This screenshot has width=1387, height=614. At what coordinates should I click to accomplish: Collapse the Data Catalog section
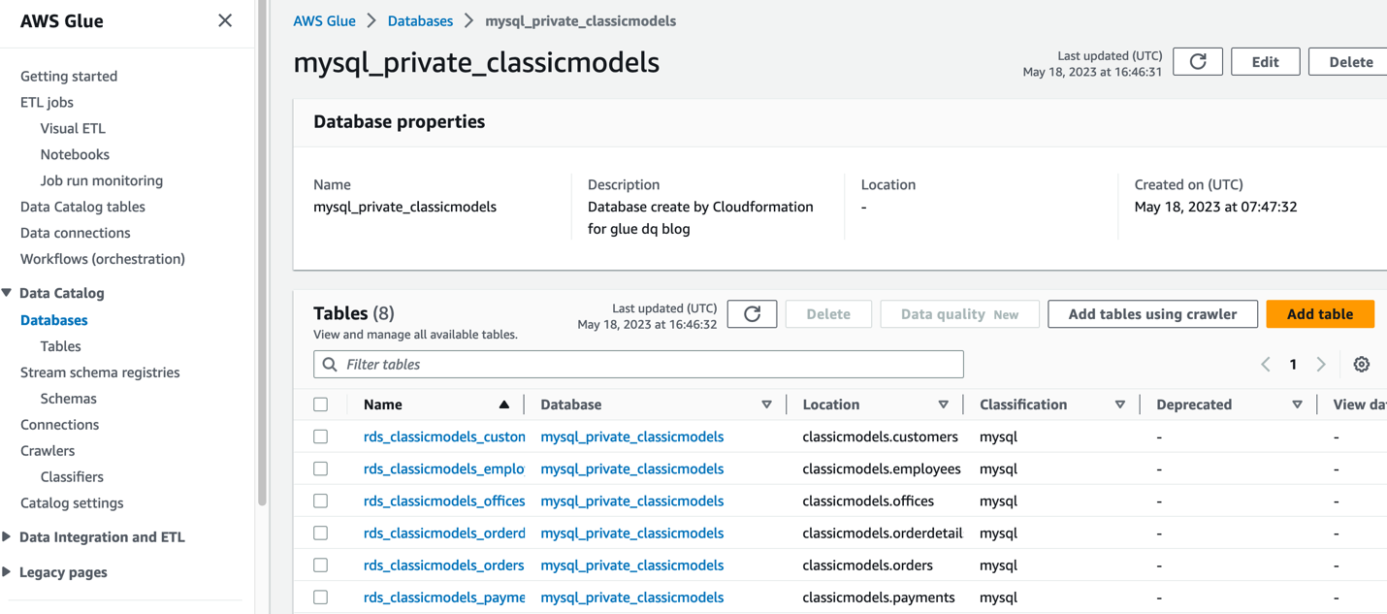click(7, 293)
